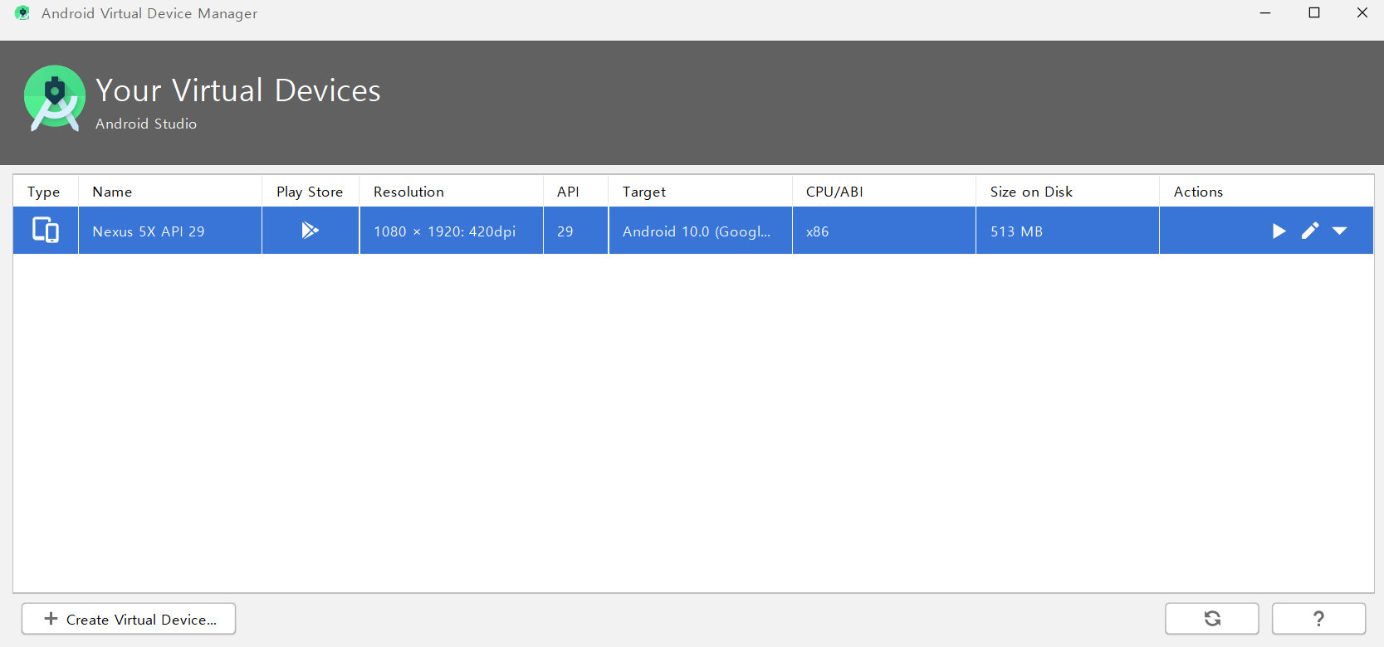Viewport: 1384px width, 647px height.
Task: Click the phone/tablet device type icon
Action: click(46, 230)
